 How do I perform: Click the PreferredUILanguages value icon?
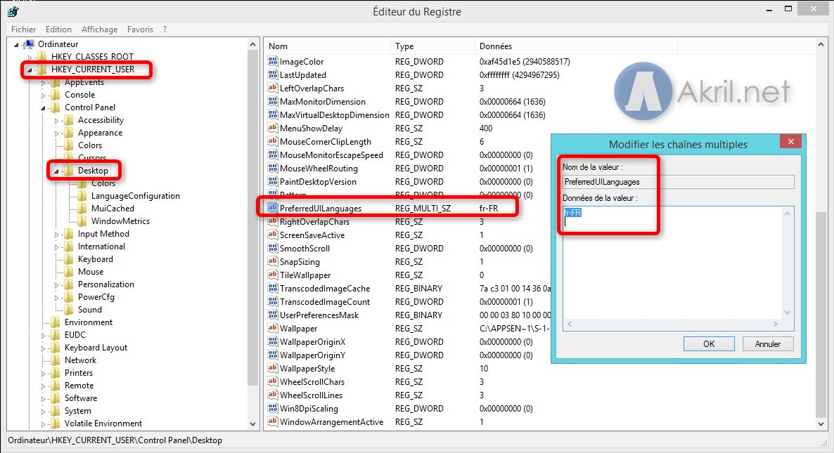click(x=272, y=208)
